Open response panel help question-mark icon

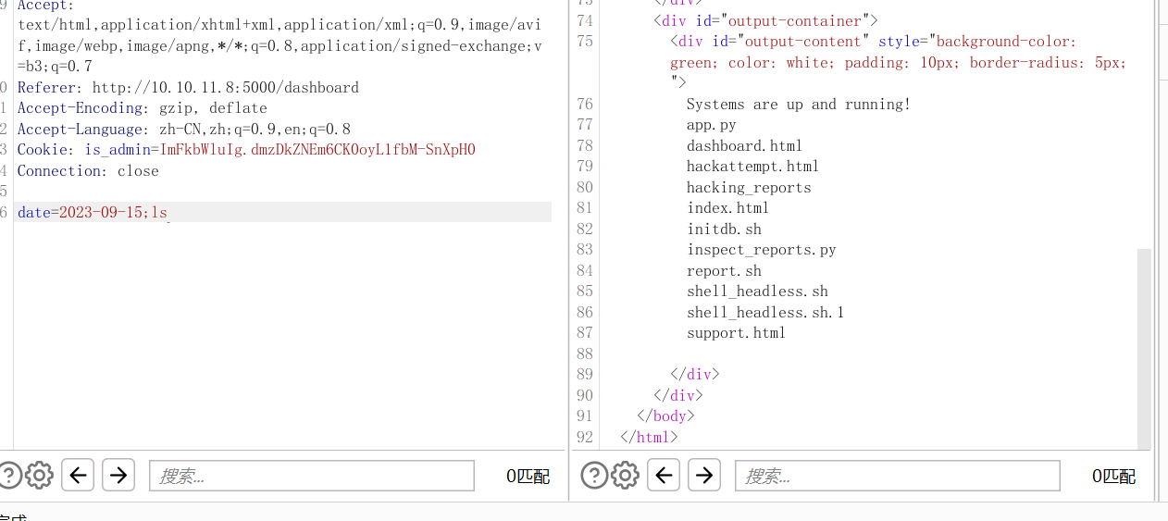pyautogui.click(x=593, y=476)
